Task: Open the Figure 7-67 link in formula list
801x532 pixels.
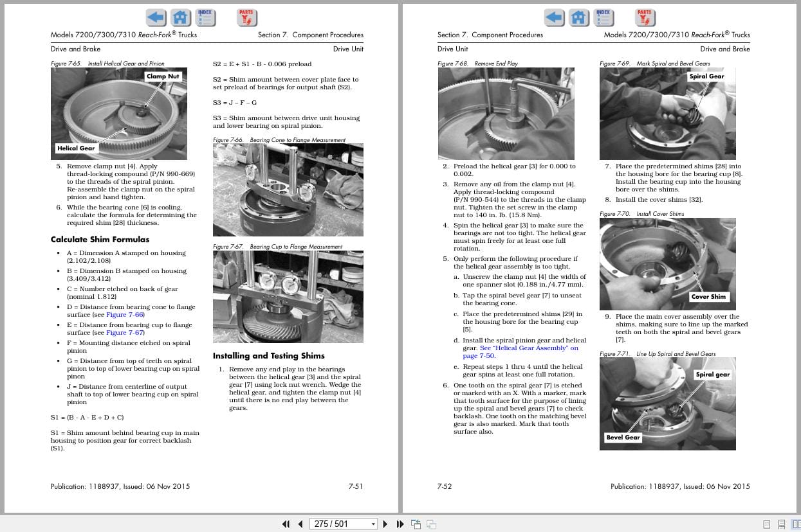Action: click(x=125, y=333)
